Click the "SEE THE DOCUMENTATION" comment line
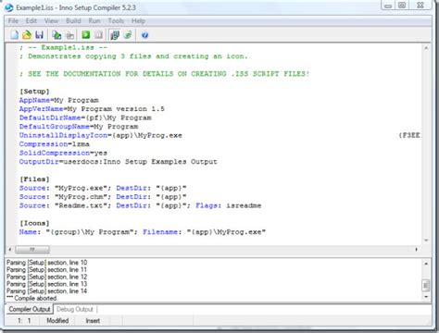439x333 pixels. (164, 74)
